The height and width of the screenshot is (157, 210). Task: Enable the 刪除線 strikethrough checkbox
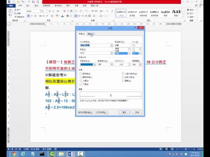pos(81,74)
